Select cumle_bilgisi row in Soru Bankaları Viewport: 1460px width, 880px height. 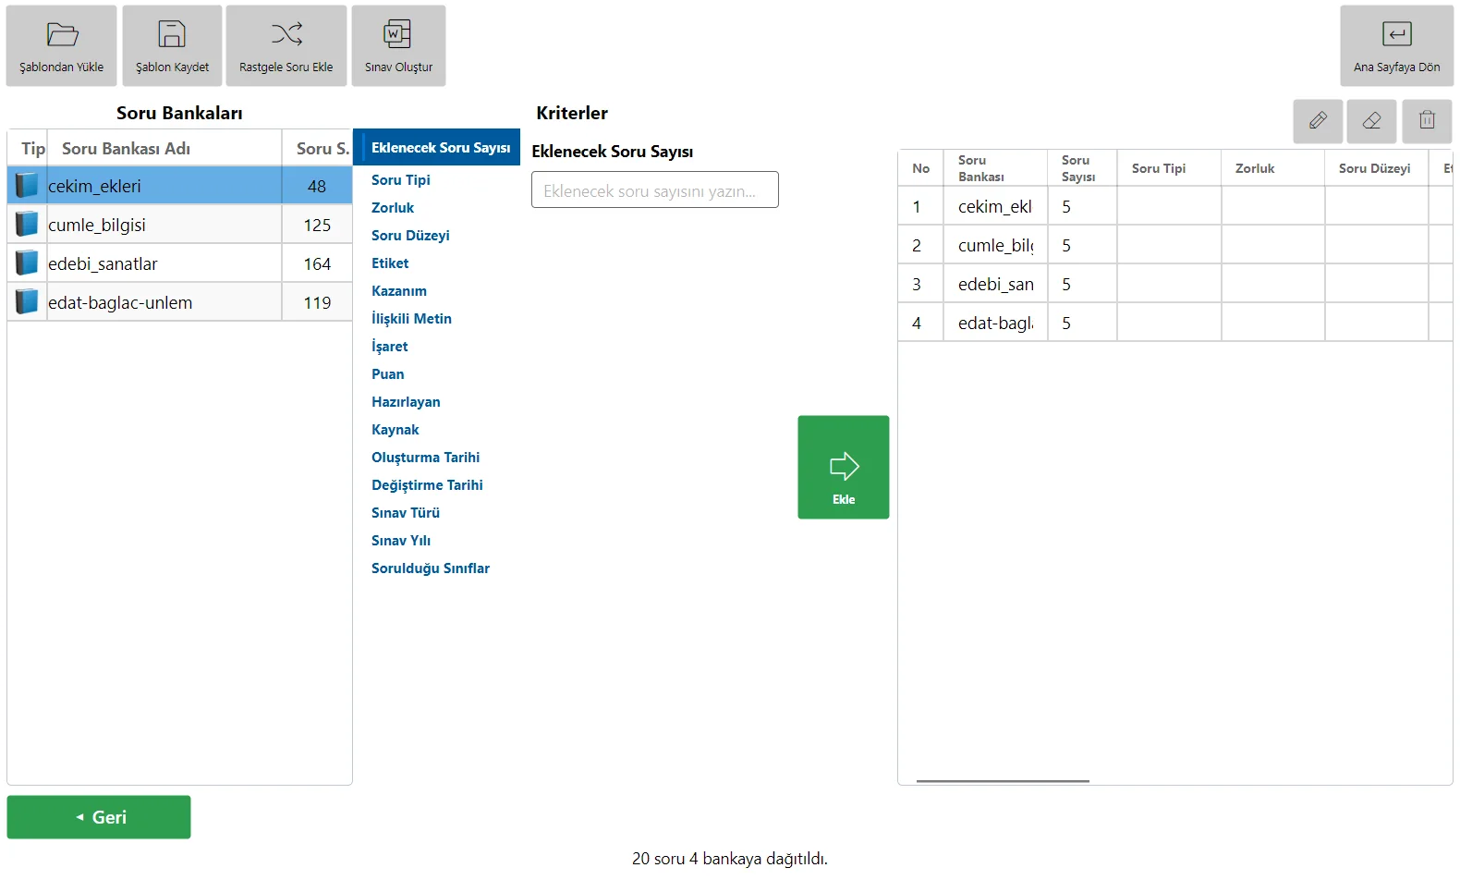tap(179, 225)
